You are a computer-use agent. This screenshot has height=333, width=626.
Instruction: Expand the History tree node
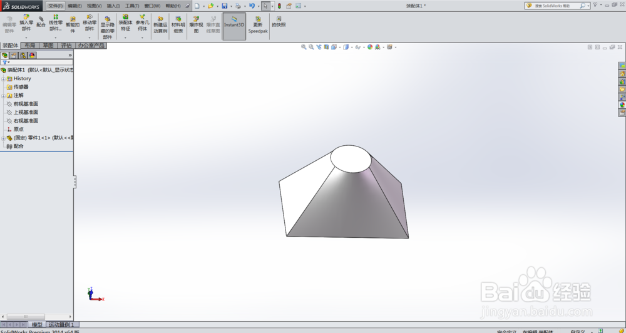point(3,79)
